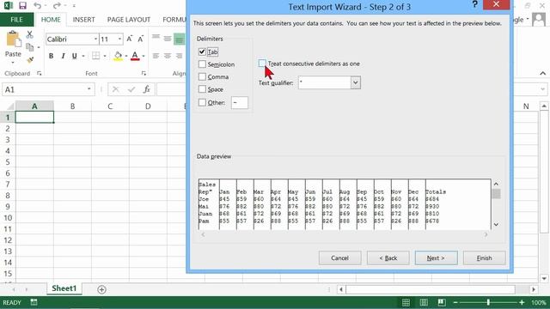Image resolution: width=550 pixels, height=309 pixels.
Task: Click the Save icon in quick access toolbar
Action: (22, 6)
